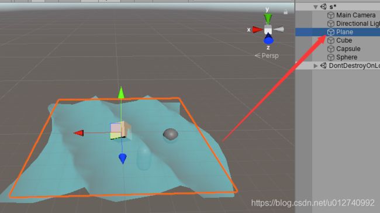
Task: Click the gray sphere in the scene view
Action: tap(171, 135)
